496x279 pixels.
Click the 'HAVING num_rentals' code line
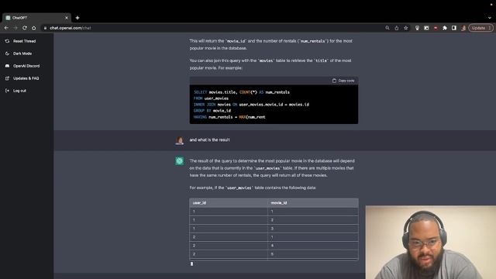[x=229, y=117]
